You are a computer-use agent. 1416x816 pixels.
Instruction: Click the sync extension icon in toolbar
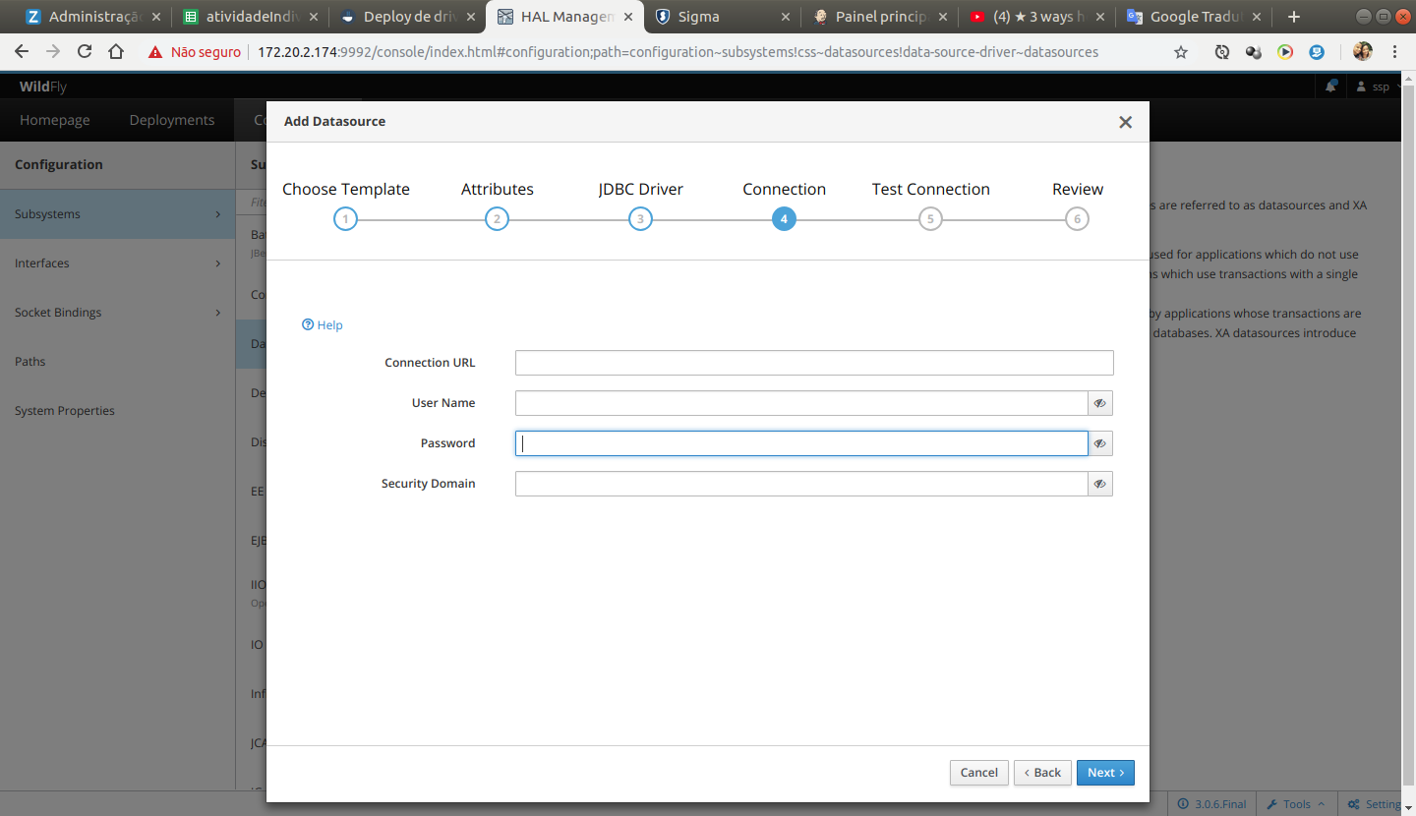click(1222, 52)
